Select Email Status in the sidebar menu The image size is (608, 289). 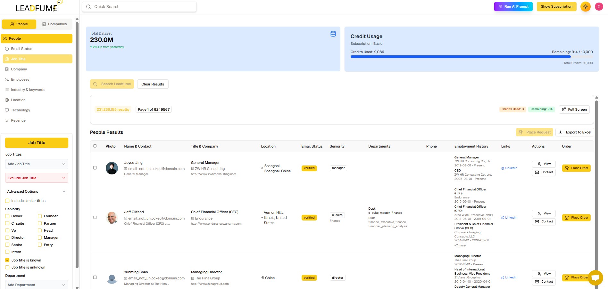coord(21,49)
